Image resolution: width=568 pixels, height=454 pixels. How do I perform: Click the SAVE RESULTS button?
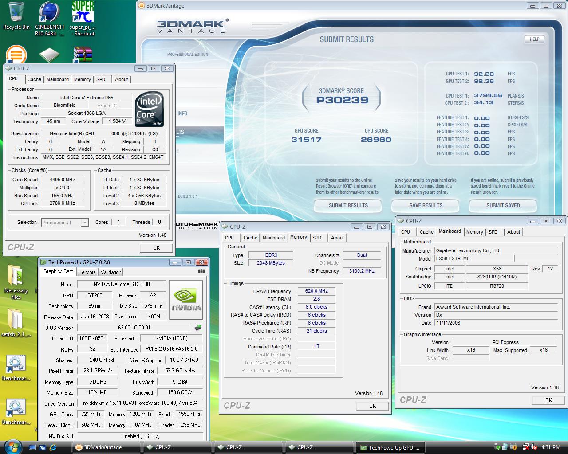(x=426, y=205)
